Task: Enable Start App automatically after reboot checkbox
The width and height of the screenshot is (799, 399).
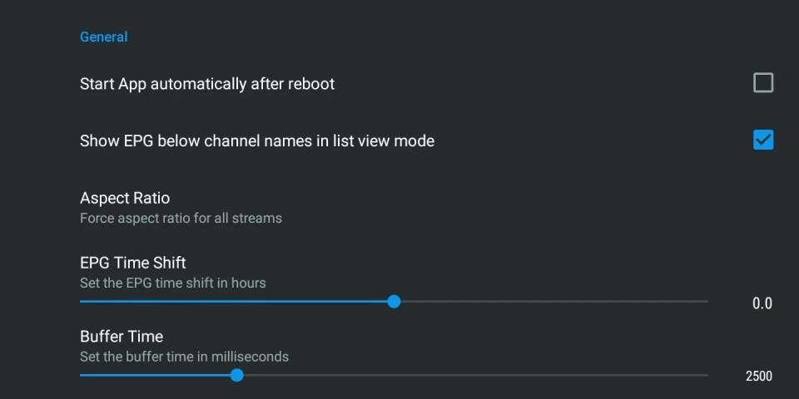Action: [x=762, y=83]
